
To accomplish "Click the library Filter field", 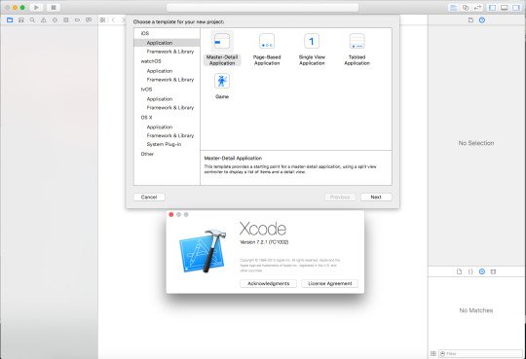I will (x=480, y=353).
